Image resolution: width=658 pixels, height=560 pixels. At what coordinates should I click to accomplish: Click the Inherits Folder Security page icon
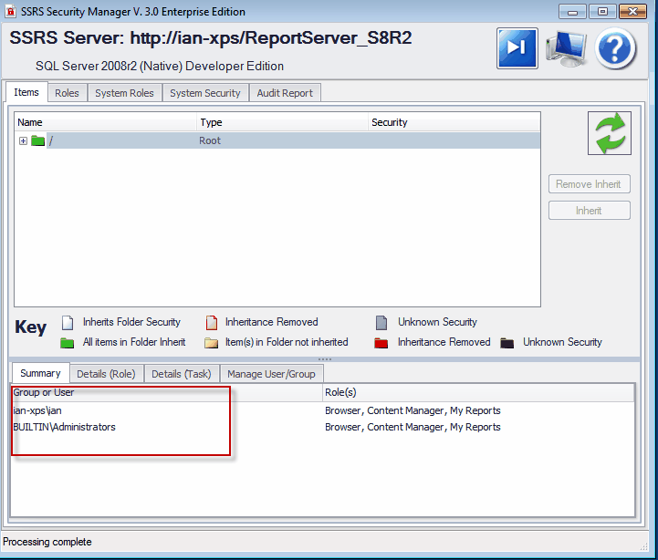(68, 323)
